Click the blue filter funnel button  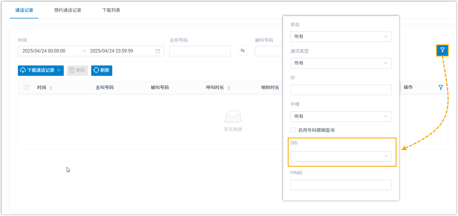(442, 50)
